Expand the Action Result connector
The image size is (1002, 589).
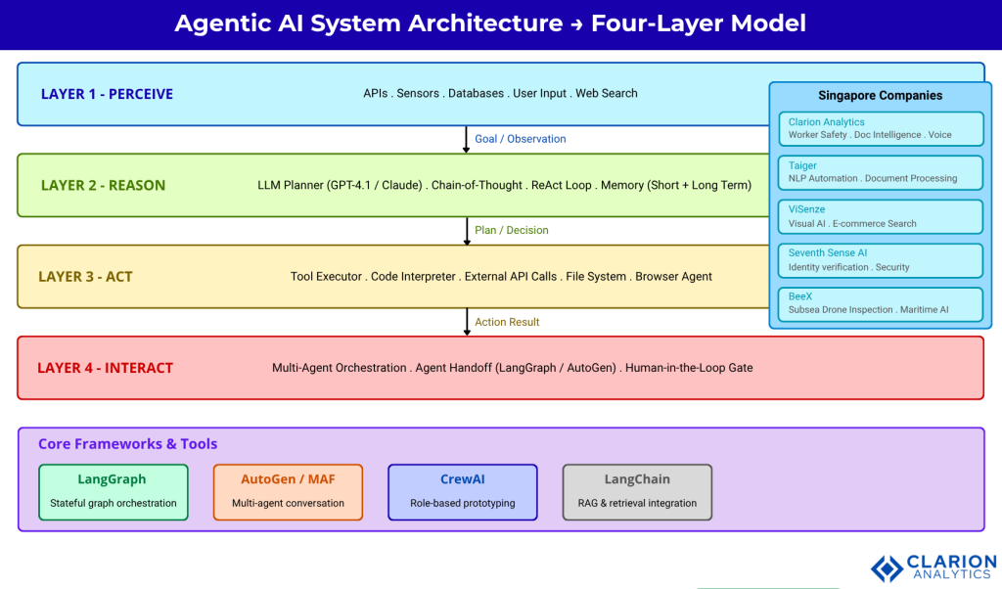(x=507, y=322)
